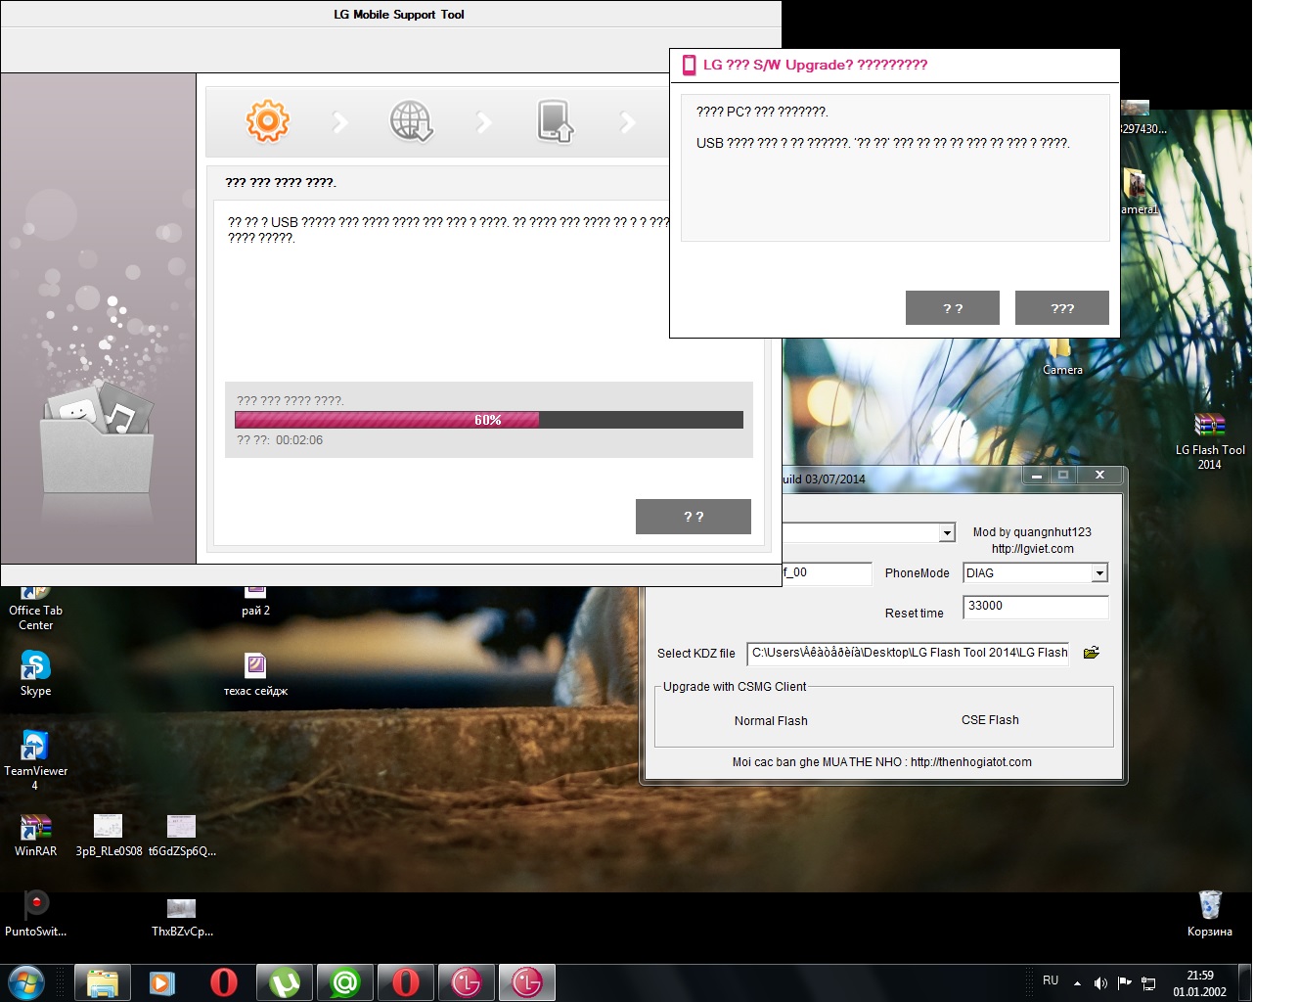1299x1002 pixels.
Task: Open WinRAR desktop shortcut
Action: 35,828
